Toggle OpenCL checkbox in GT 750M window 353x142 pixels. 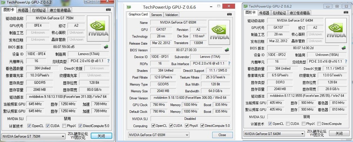pyautogui.click(x=29, y=126)
